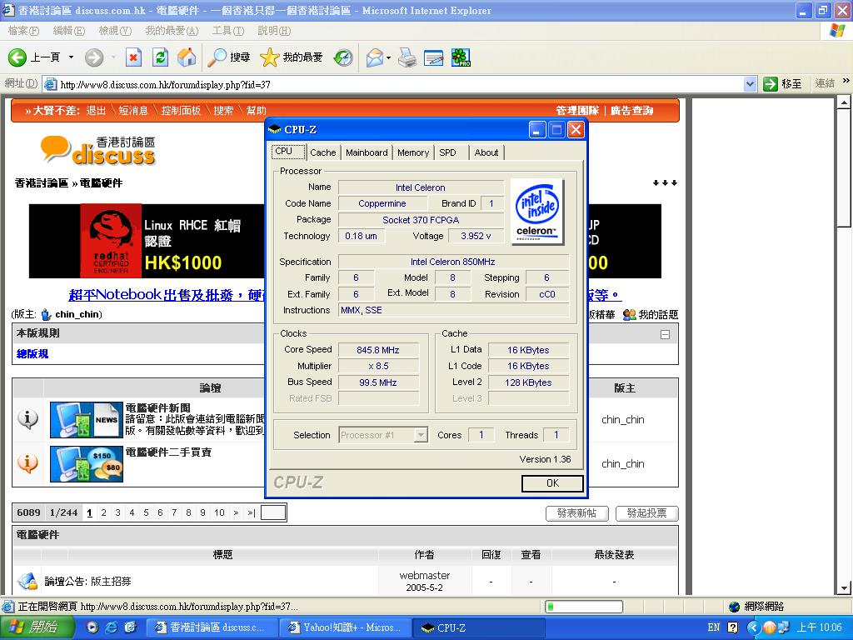
Task: Click the 電腦硬件二手買賣 forum icon
Action: [87, 463]
